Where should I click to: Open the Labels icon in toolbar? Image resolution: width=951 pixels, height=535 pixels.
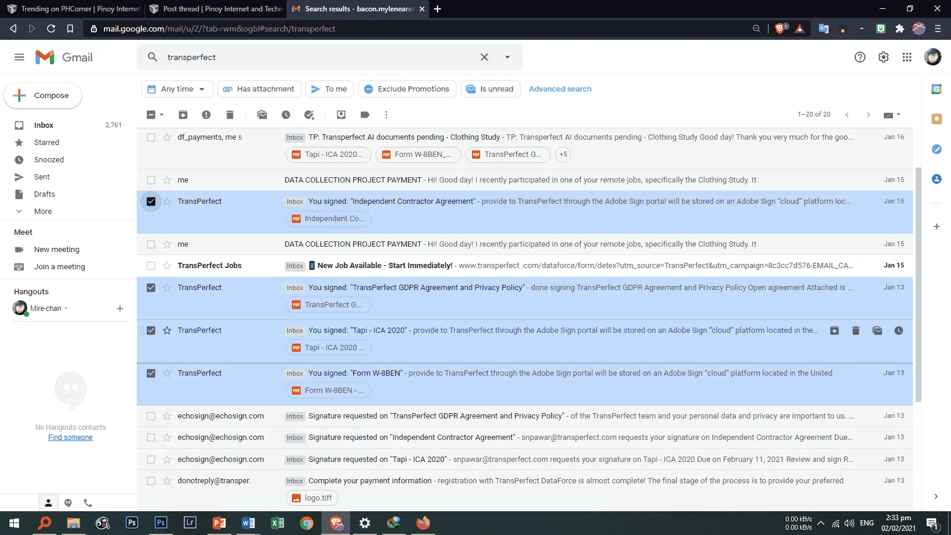pos(365,115)
